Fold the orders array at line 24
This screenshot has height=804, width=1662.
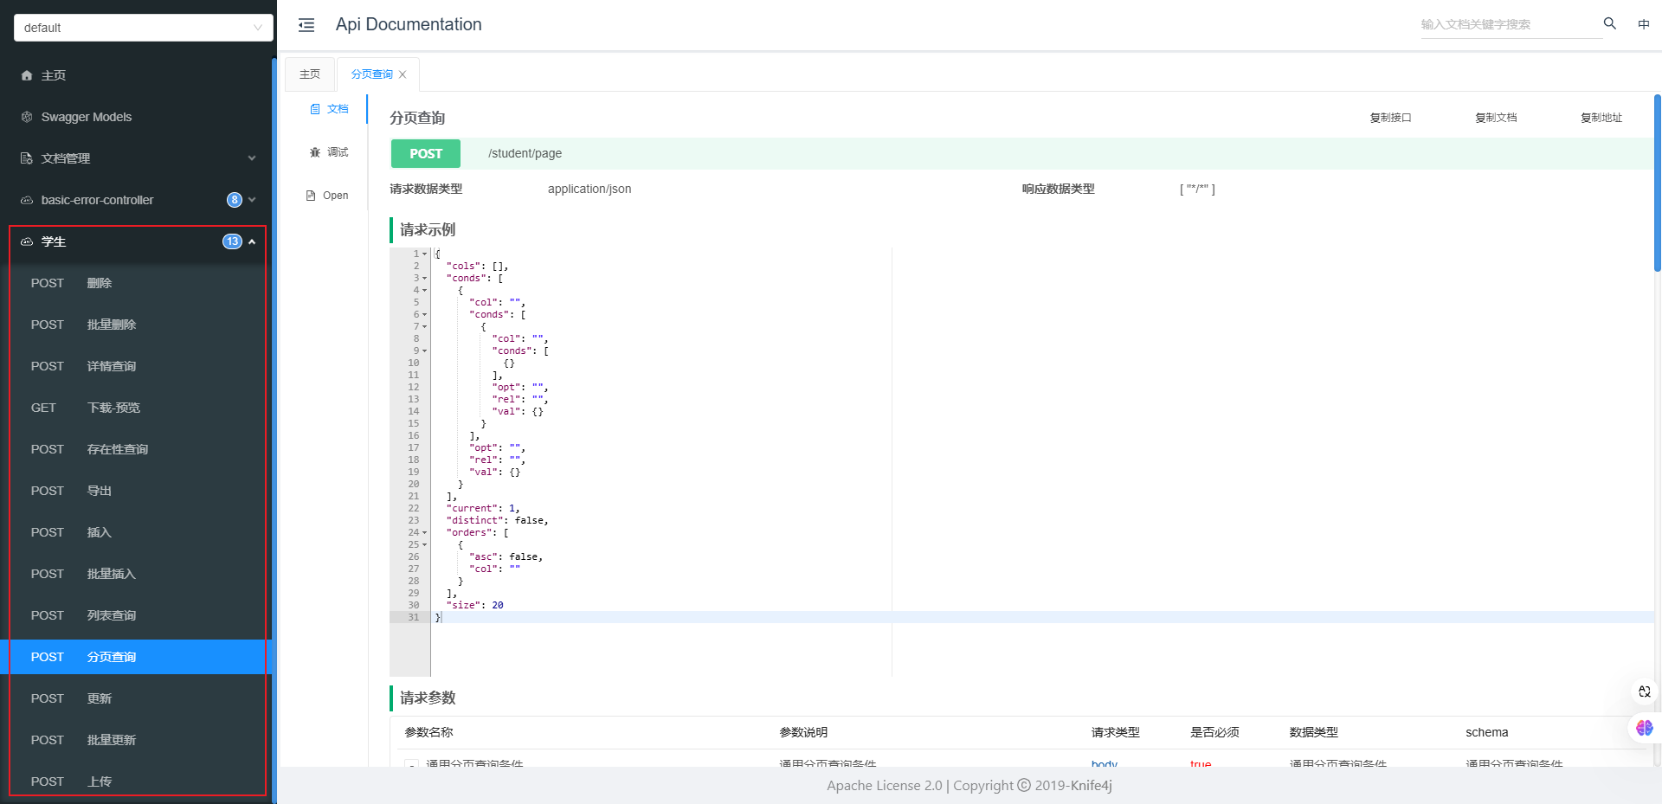pos(425,533)
